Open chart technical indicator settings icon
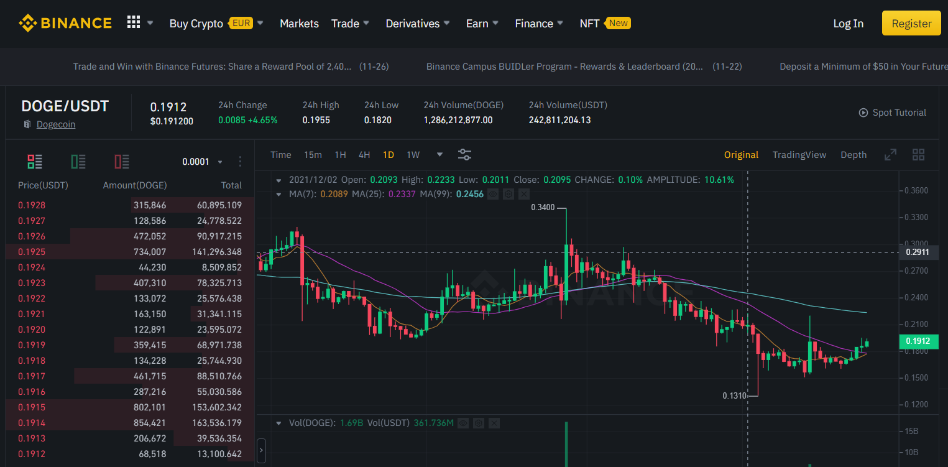The image size is (948, 467). 465,155
